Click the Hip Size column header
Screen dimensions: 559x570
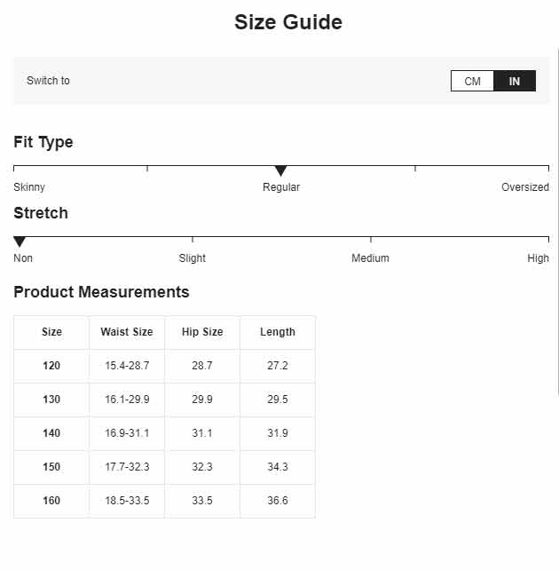click(202, 332)
